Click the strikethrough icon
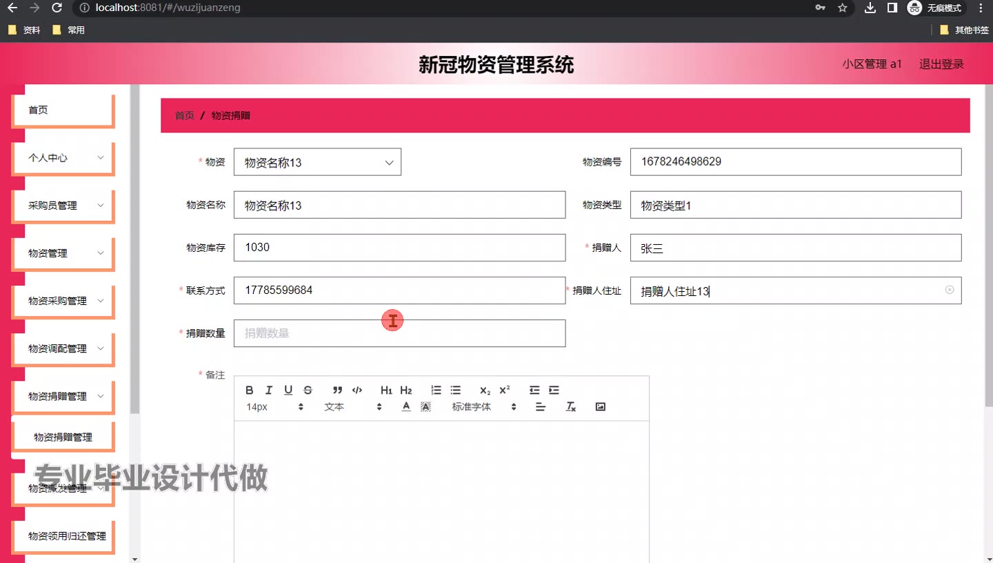Image resolution: width=993 pixels, height=563 pixels. click(308, 391)
